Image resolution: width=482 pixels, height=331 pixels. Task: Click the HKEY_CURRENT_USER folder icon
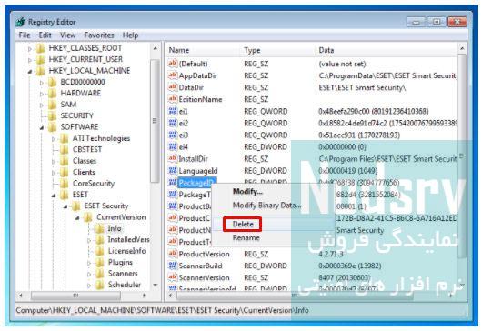click(41, 59)
